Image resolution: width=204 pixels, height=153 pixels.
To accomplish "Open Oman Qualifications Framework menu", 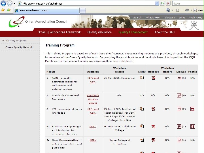I will click(59, 32).
